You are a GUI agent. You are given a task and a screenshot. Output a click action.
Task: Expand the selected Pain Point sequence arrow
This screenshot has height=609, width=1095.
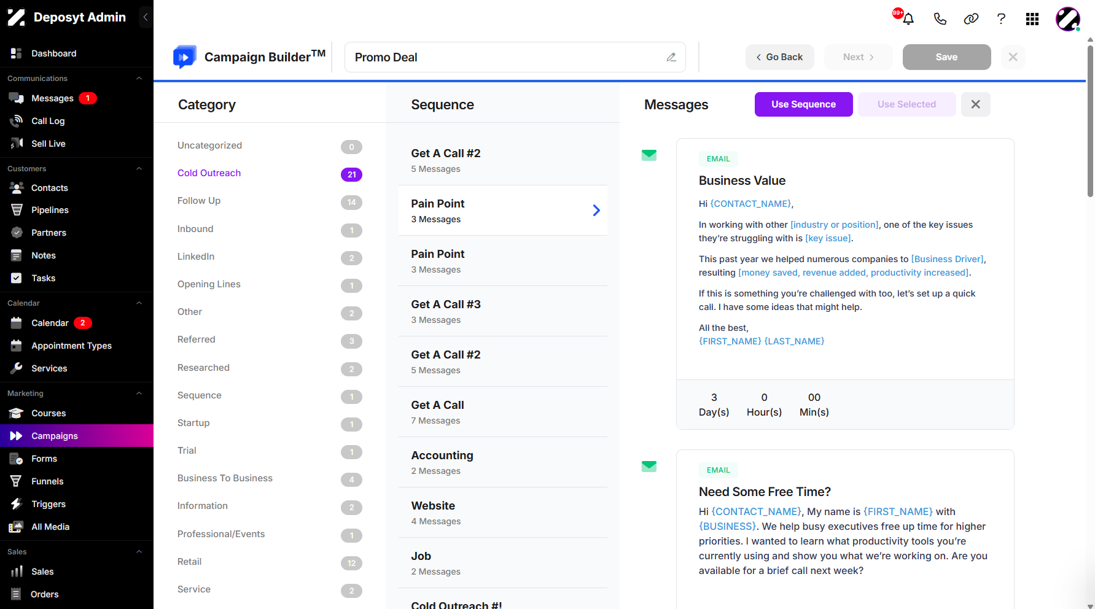596,211
